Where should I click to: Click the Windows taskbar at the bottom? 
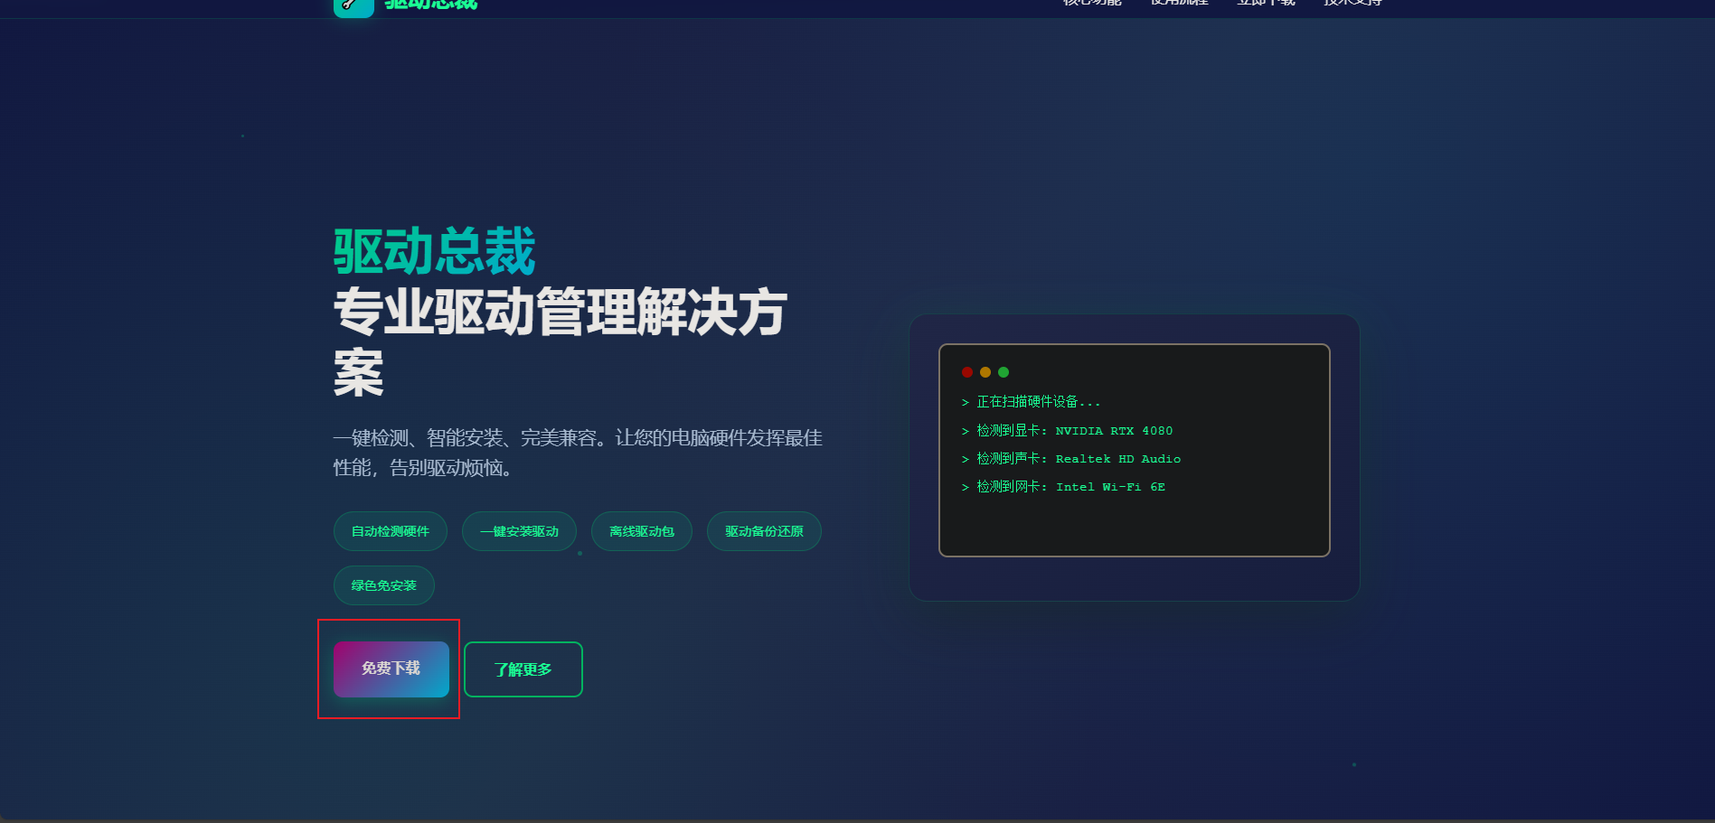click(857, 818)
